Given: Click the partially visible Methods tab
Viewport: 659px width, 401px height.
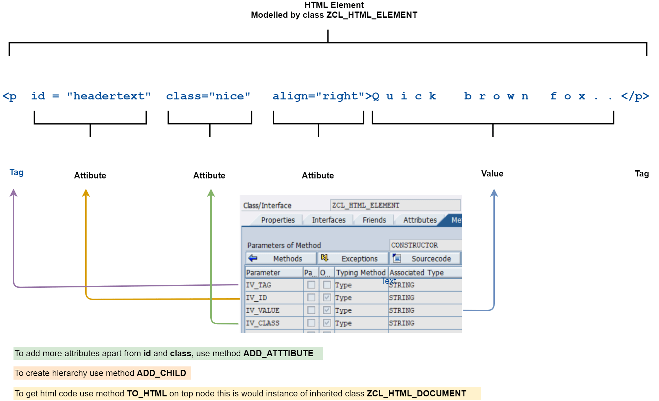Looking at the screenshot, I should point(456,220).
